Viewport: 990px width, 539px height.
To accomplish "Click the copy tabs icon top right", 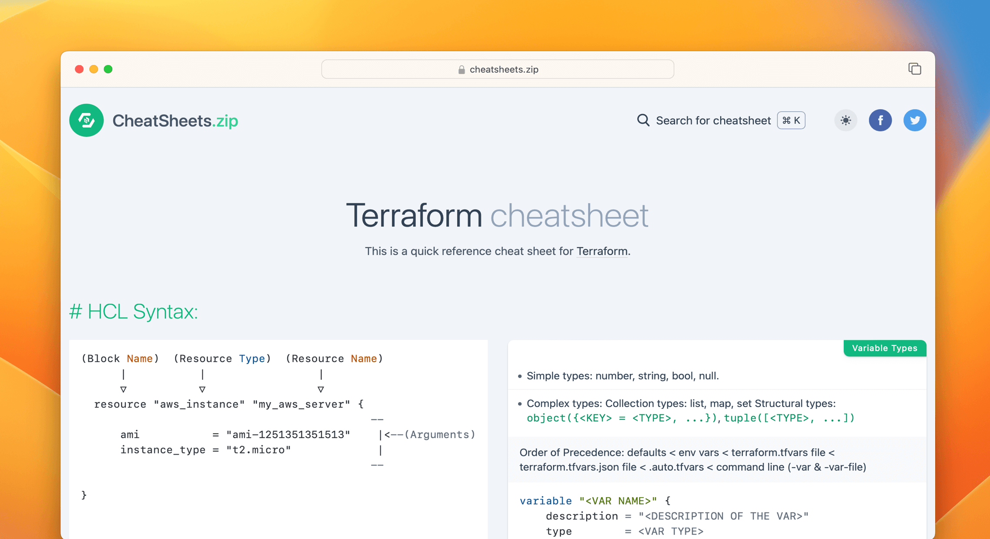I will [914, 69].
